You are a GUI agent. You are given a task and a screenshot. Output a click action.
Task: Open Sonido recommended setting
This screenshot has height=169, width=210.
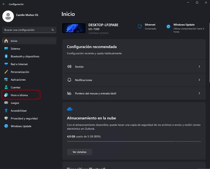point(134,66)
